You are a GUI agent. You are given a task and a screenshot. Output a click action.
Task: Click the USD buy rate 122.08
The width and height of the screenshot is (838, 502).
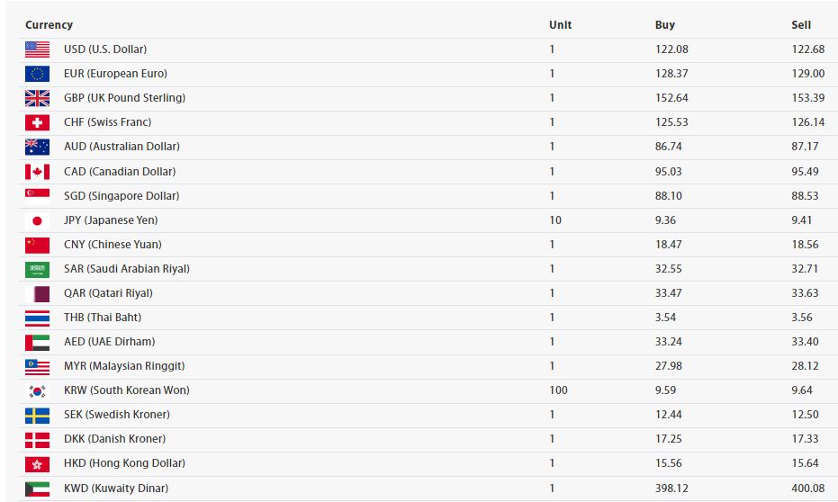pyautogui.click(x=671, y=49)
